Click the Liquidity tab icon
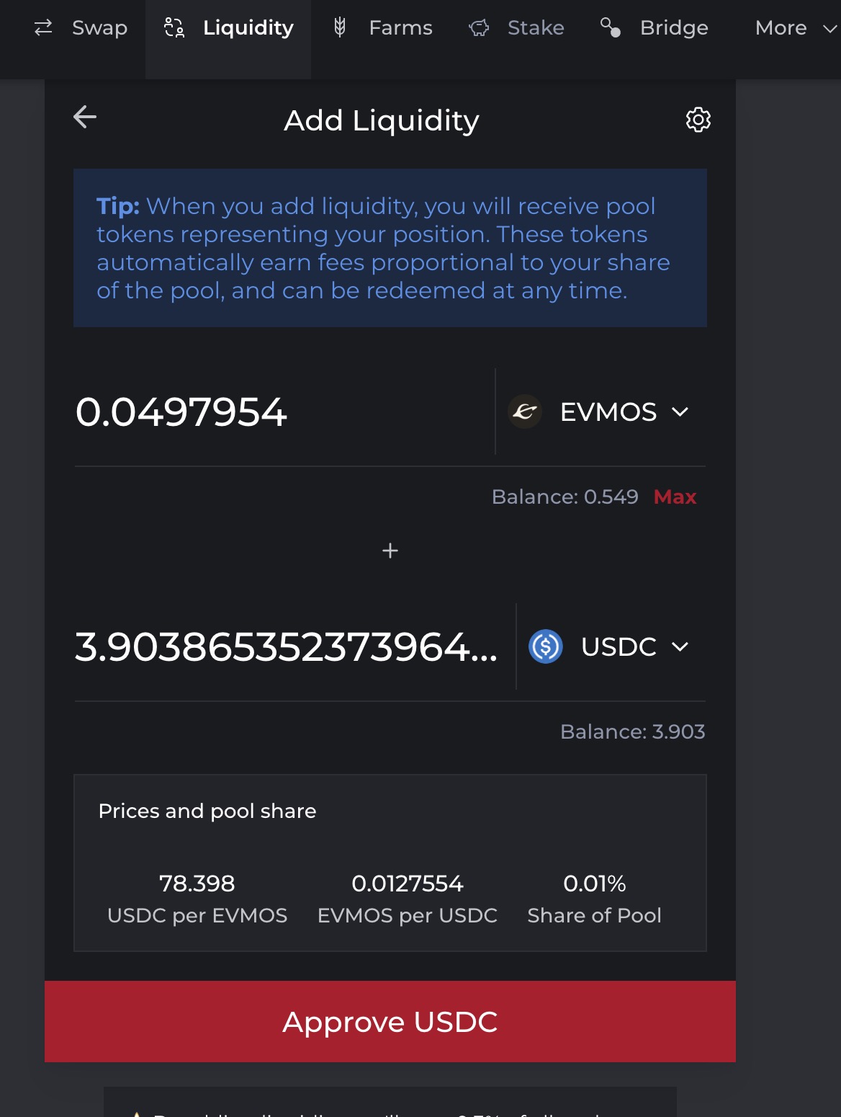841x1117 pixels. point(174,28)
